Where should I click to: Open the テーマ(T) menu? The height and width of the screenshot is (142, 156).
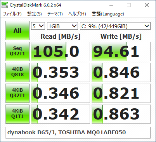pyautogui.click(x=55, y=14)
